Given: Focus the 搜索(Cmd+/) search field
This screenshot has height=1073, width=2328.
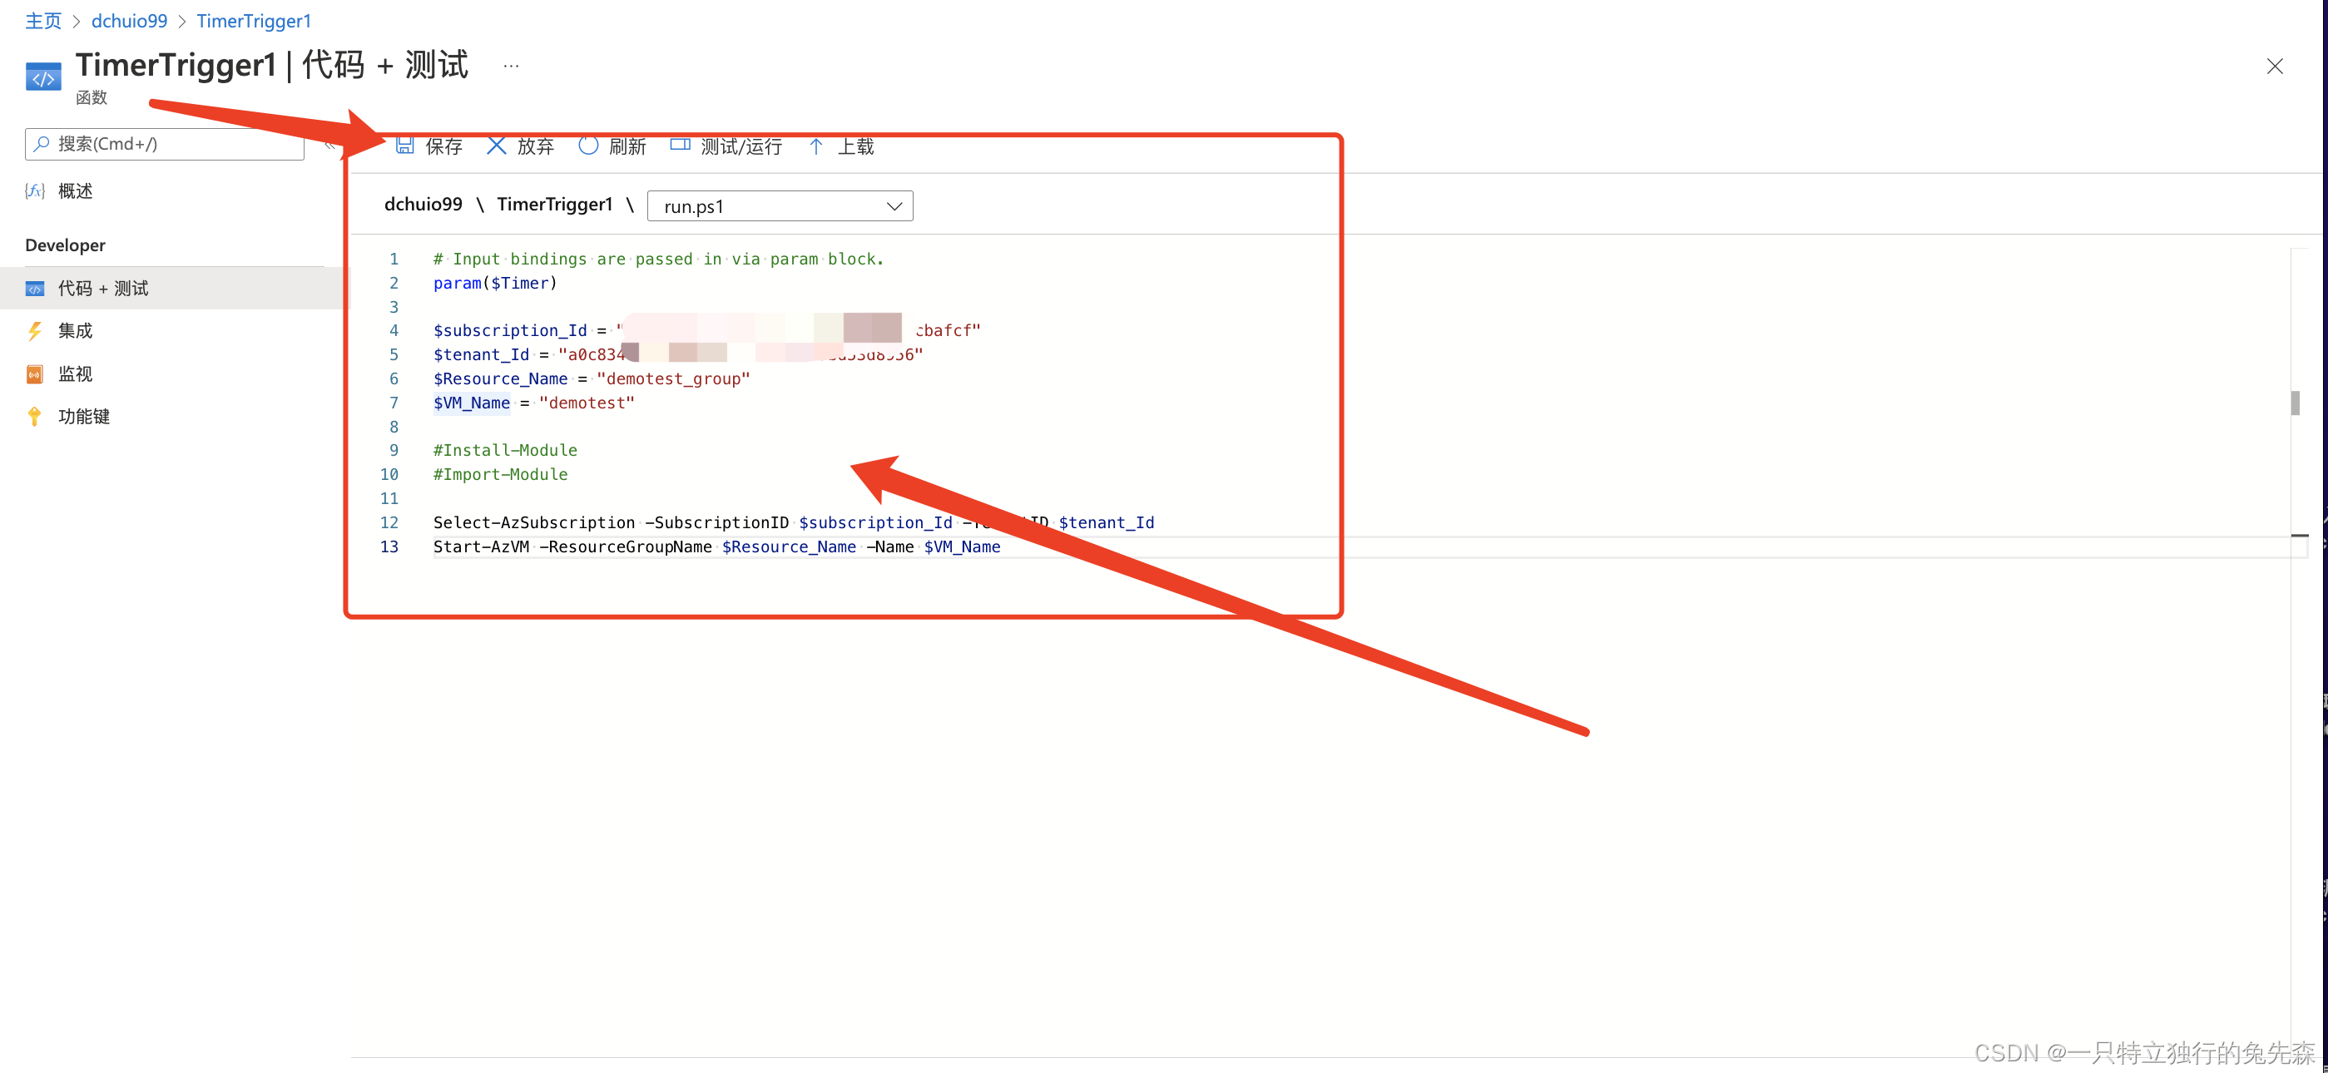Looking at the screenshot, I should (x=165, y=144).
